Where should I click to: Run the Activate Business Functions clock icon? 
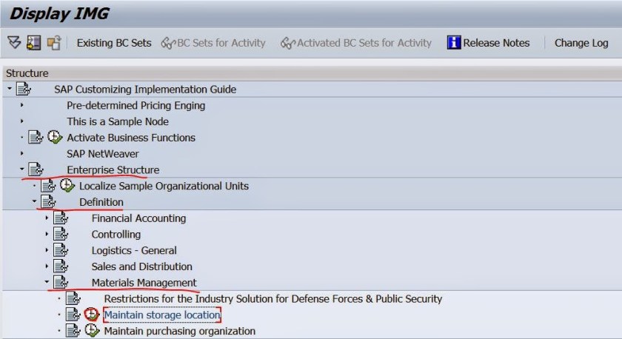click(55, 138)
